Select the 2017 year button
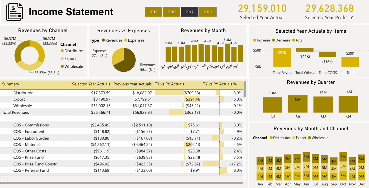The width and height of the screenshot is (369, 188). pos(190,12)
